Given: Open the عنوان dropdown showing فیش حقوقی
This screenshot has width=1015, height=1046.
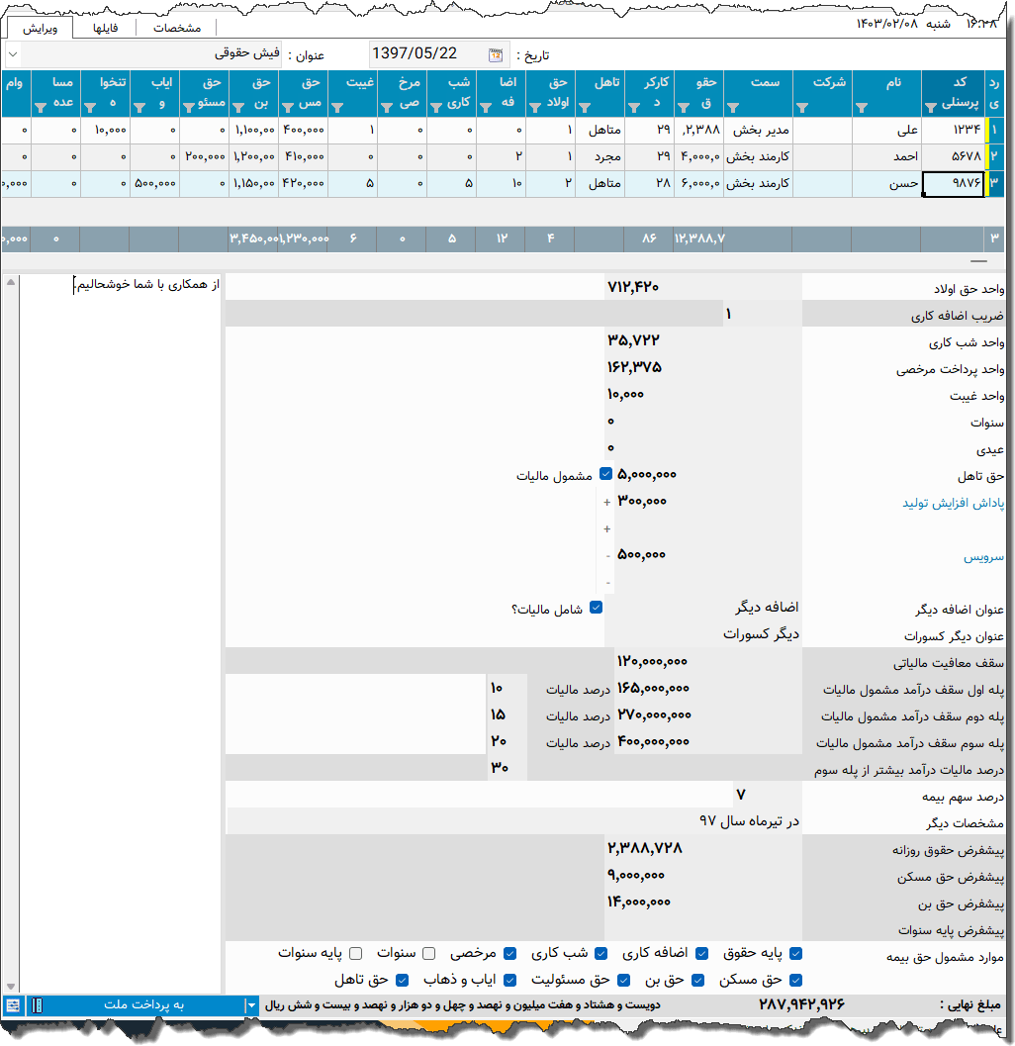Looking at the screenshot, I should (13, 54).
